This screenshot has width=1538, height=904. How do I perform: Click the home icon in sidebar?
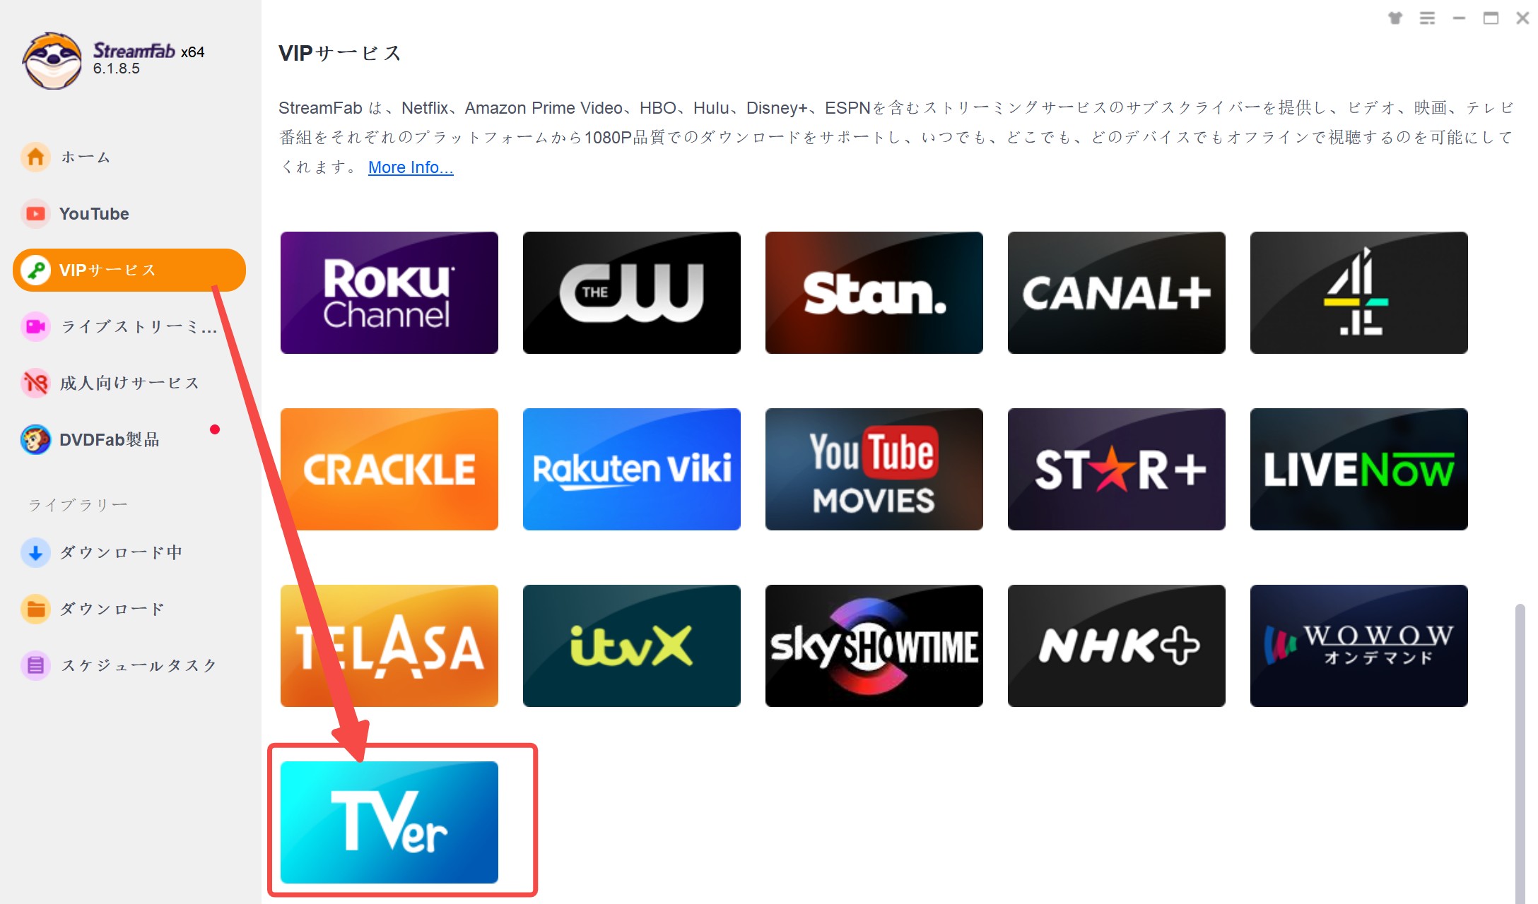pyautogui.click(x=35, y=157)
